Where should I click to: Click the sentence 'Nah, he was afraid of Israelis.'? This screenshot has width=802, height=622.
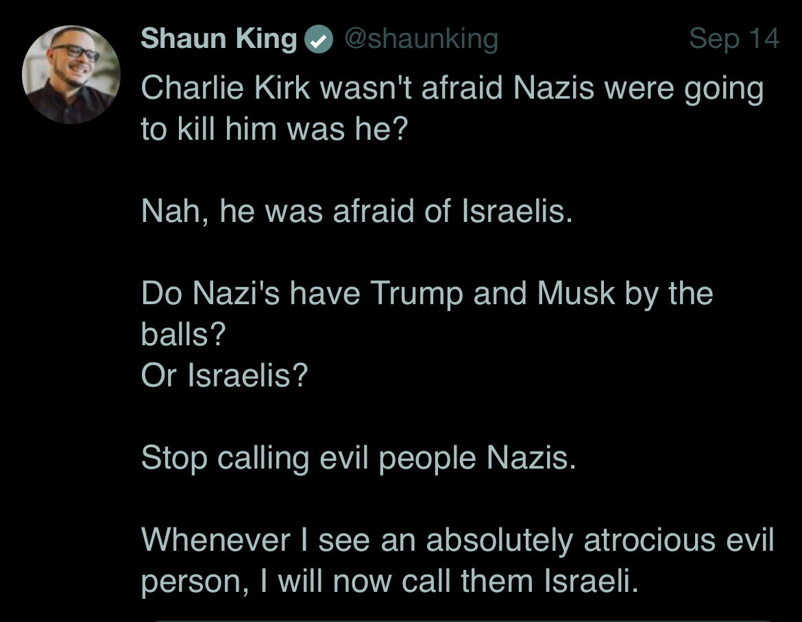356,211
